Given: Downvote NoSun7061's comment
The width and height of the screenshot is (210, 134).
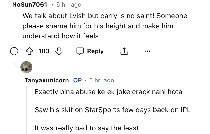Looking at the screenshot, I should [x=59, y=51].
